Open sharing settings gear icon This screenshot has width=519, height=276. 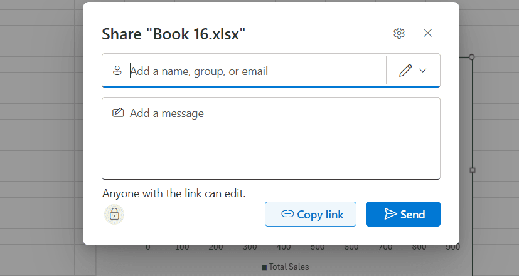[399, 33]
